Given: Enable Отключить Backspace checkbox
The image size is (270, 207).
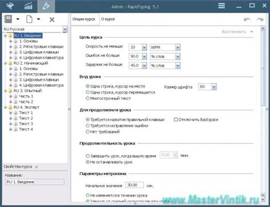Looking at the screenshot, I should [x=176, y=119].
